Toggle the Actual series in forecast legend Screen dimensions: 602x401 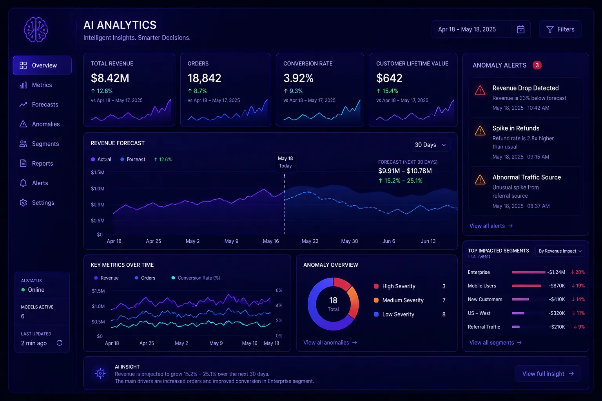tap(101, 159)
